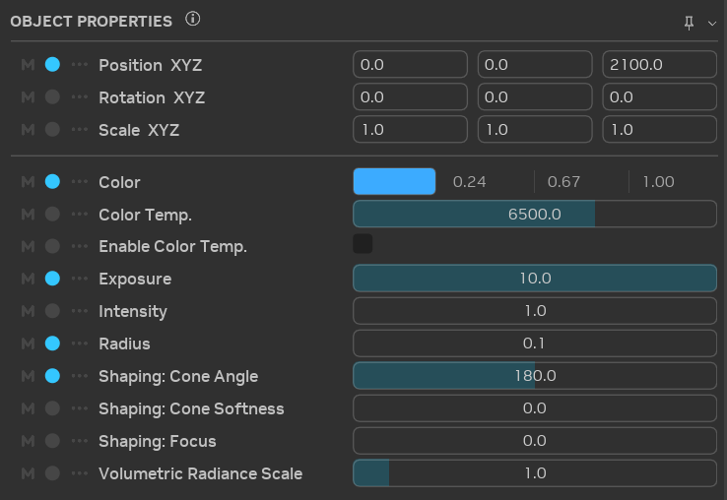Open the three-dot menu for Shaping: Focus

pyautogui.click(x=80, y=441)
